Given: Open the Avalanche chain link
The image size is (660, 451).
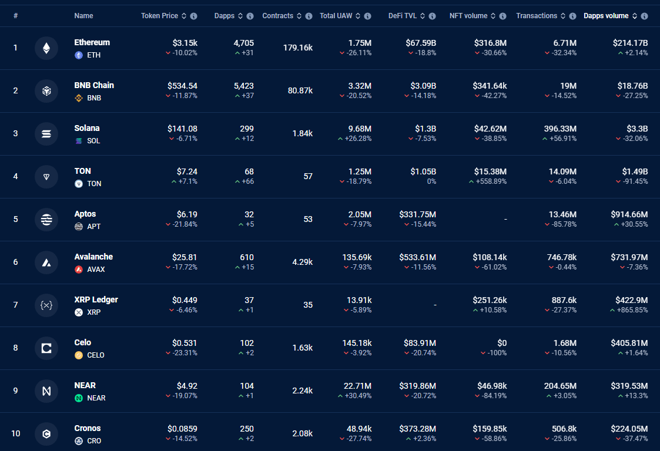Looking at the screenshot, I should click(x=93, y=257).
